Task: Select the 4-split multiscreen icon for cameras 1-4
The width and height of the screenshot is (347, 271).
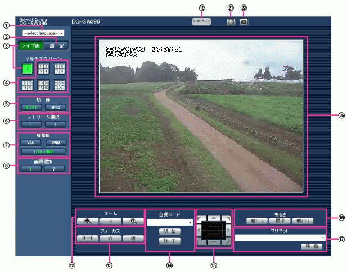Action: pos(43,70)
